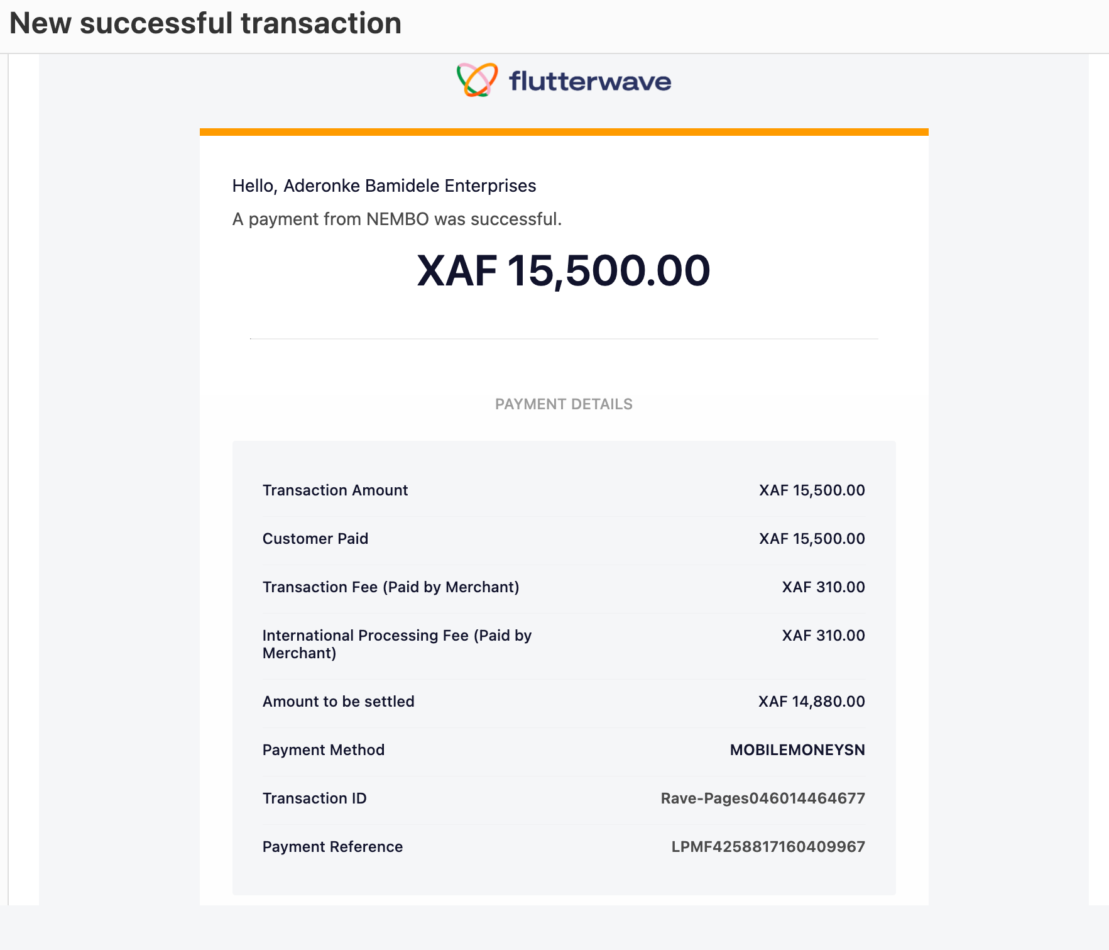Select the Transaction Amount value XAF 15,500.00

coord(812,490)
